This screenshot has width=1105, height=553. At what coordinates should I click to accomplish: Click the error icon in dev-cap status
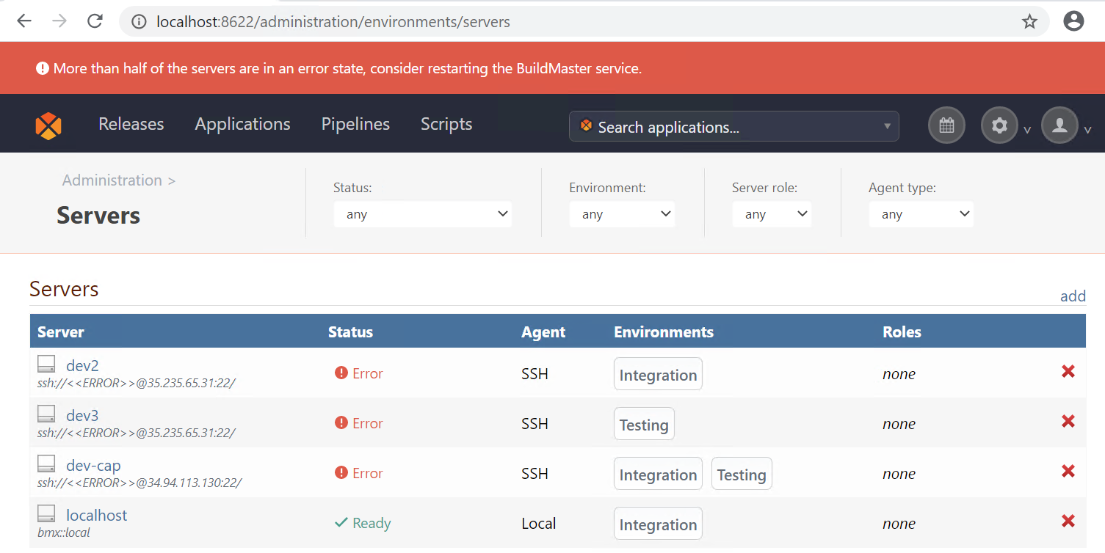[x=341, y=473]
